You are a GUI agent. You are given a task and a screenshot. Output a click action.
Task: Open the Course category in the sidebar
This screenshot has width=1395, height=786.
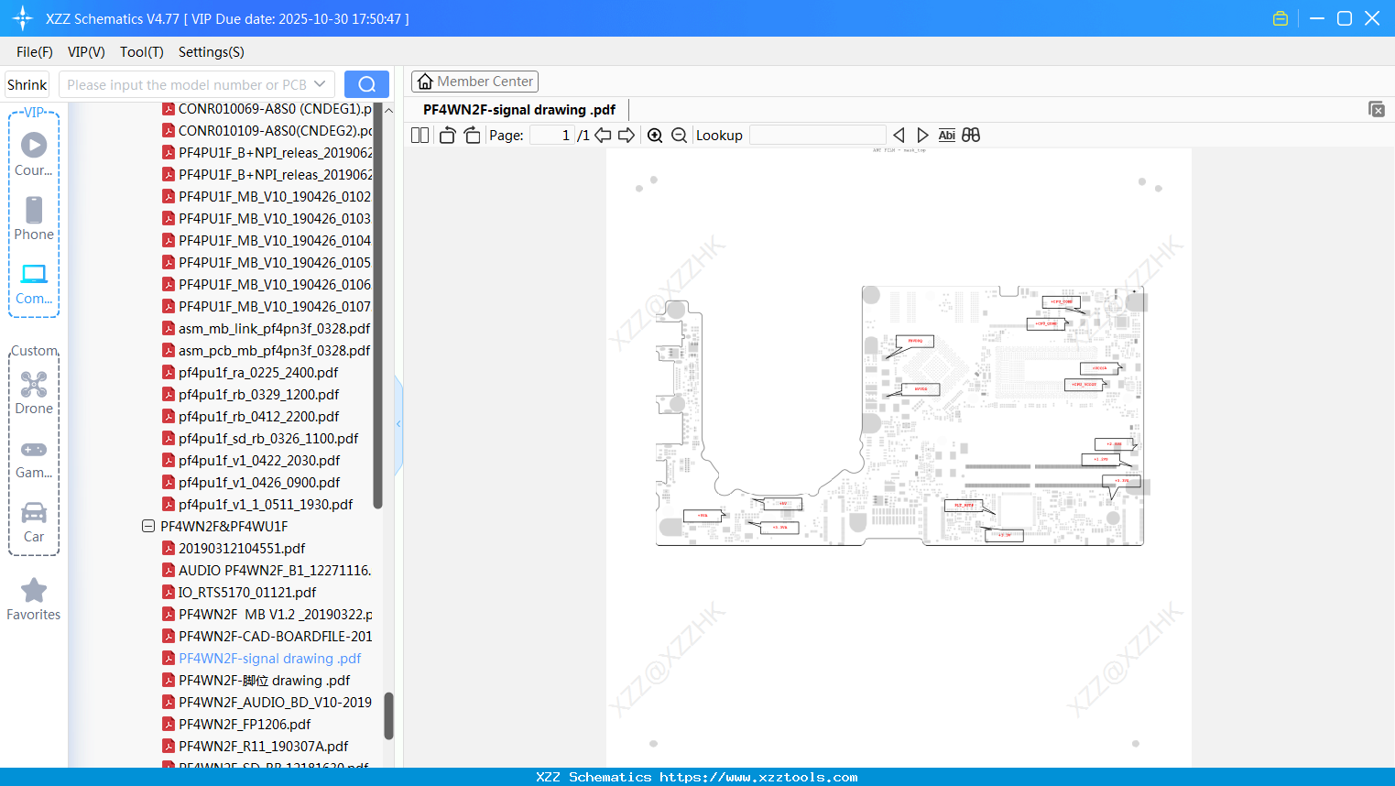coord(34,154)
